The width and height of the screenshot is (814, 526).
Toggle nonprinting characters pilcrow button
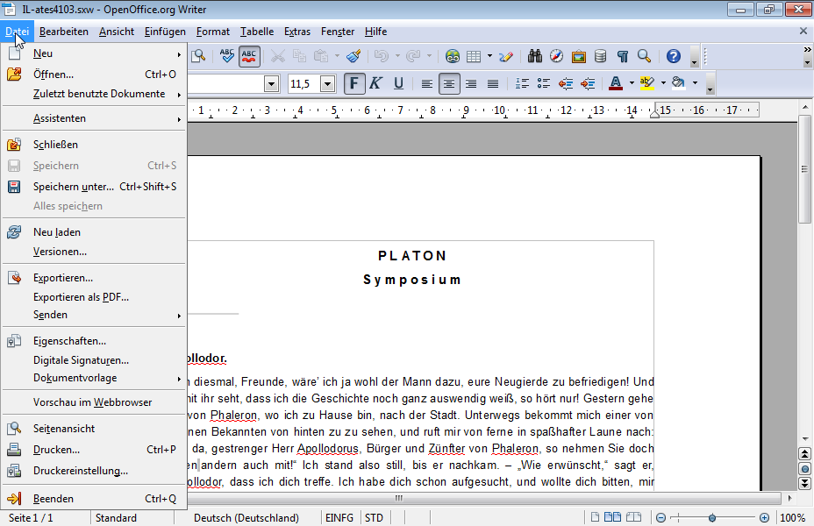(x=622, y=56)
